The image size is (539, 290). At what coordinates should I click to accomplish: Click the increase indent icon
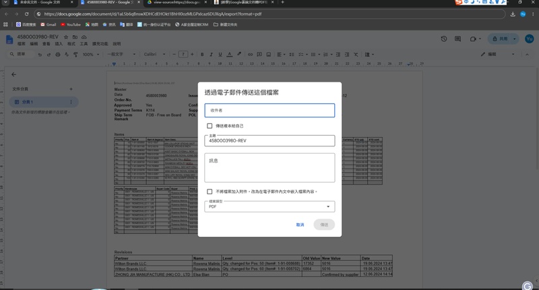[x=347, y=55]
